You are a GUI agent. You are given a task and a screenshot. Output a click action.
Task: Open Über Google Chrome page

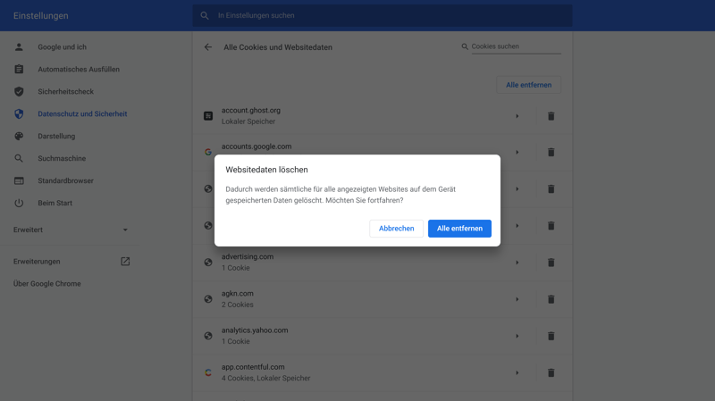point(47,284)
